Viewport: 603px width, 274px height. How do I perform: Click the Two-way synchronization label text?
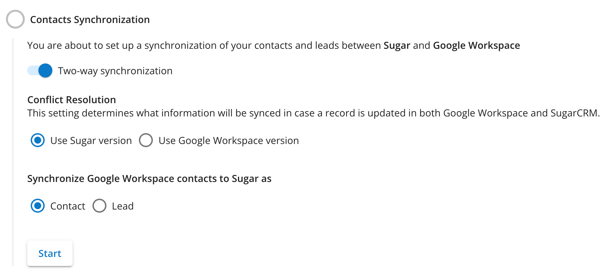click(115, 71)
